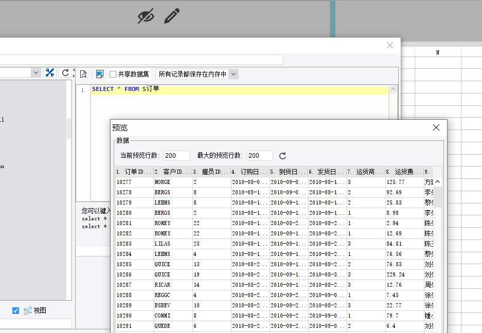Expand the dropdown left of the tools icon
This screenshot has width=482, height=333.
[35, 73]
